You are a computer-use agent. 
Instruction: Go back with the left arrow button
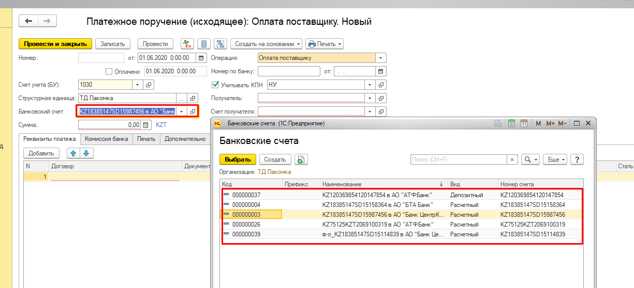point(28,21)
